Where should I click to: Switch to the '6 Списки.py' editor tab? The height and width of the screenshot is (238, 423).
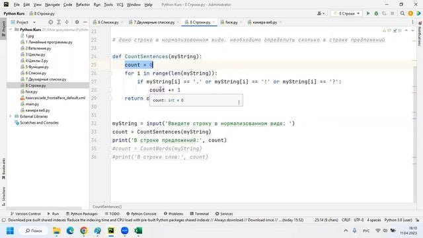(108, 22)
